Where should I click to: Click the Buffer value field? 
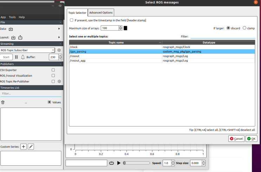tap(54, 57)
